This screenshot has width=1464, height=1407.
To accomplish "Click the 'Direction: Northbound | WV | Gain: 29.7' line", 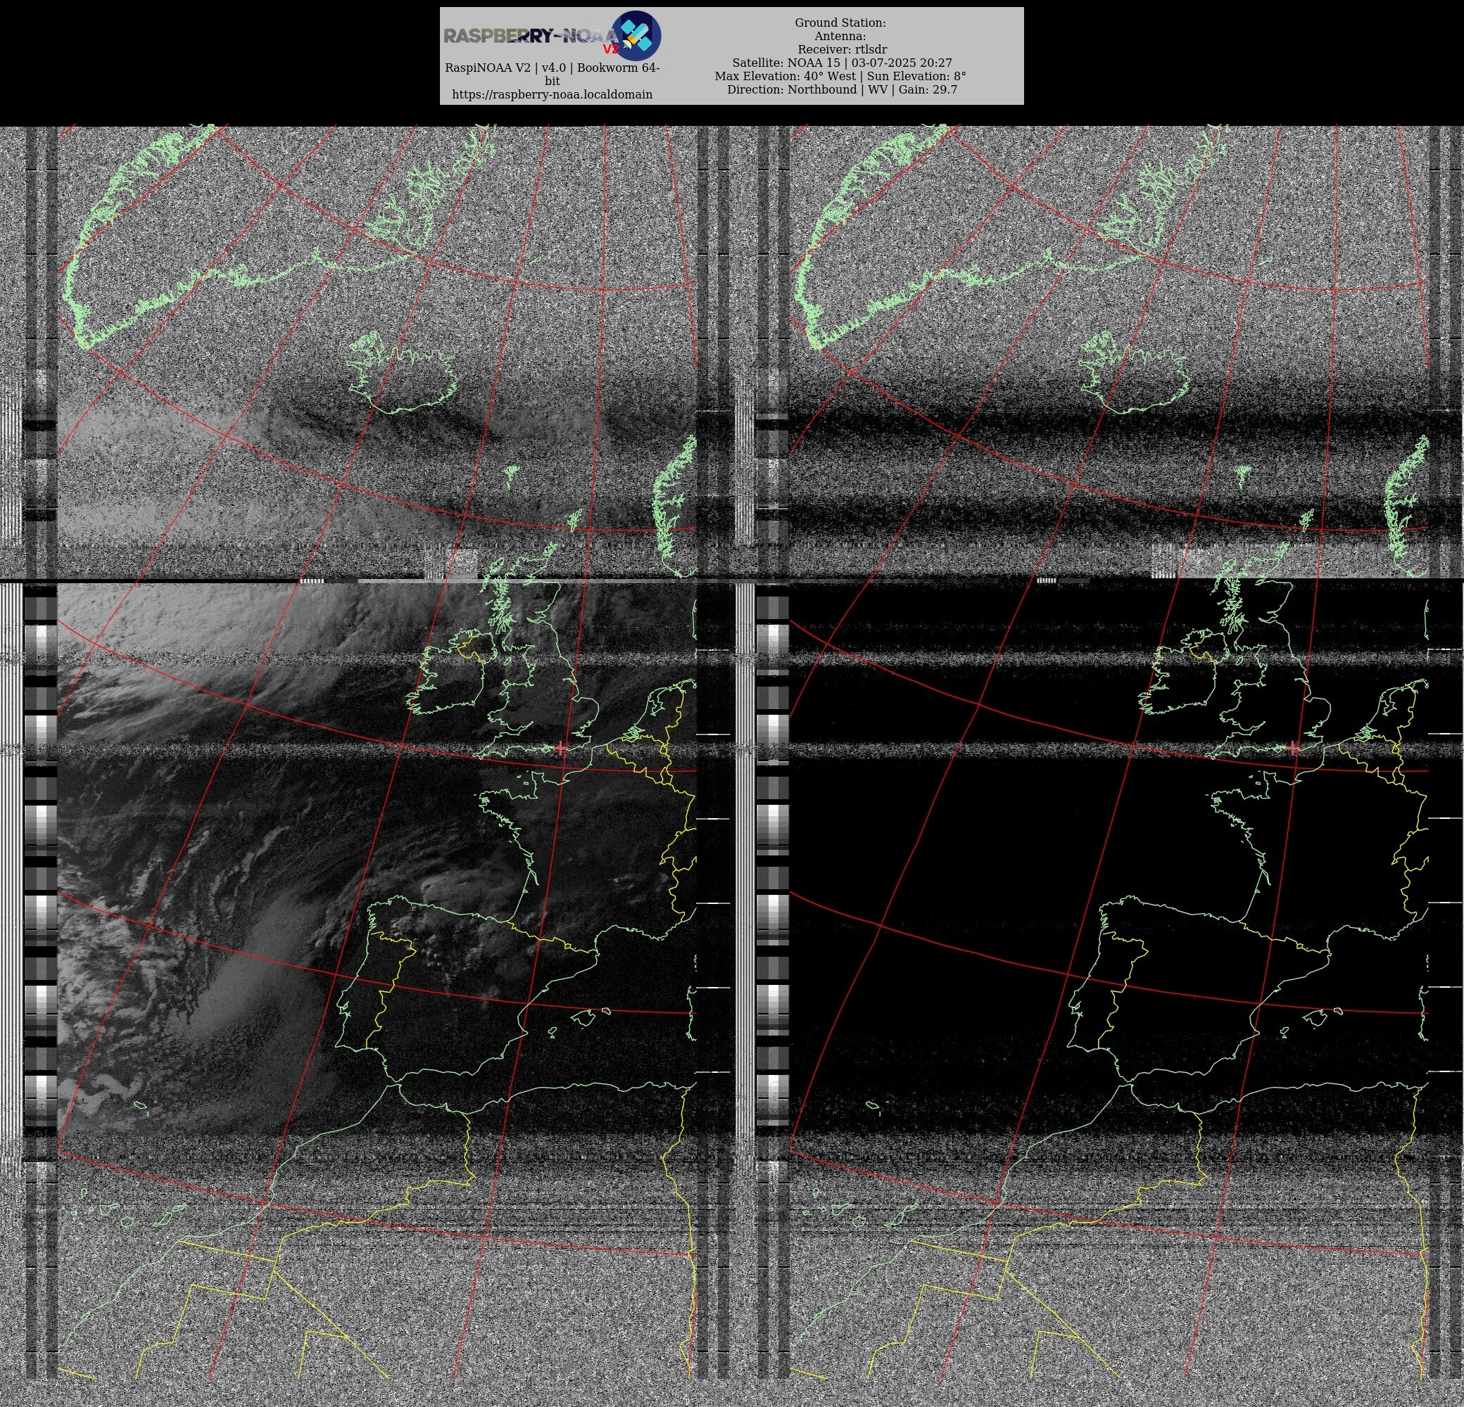I will tap(842, 90).
